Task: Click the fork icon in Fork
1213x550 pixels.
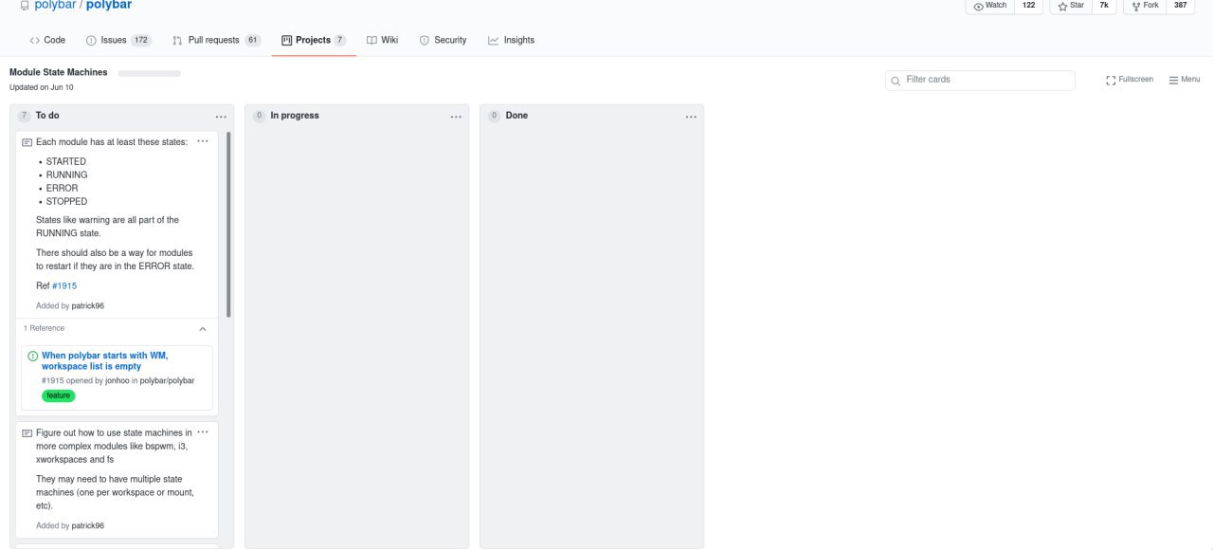Action: click(x=1135, y=6)
